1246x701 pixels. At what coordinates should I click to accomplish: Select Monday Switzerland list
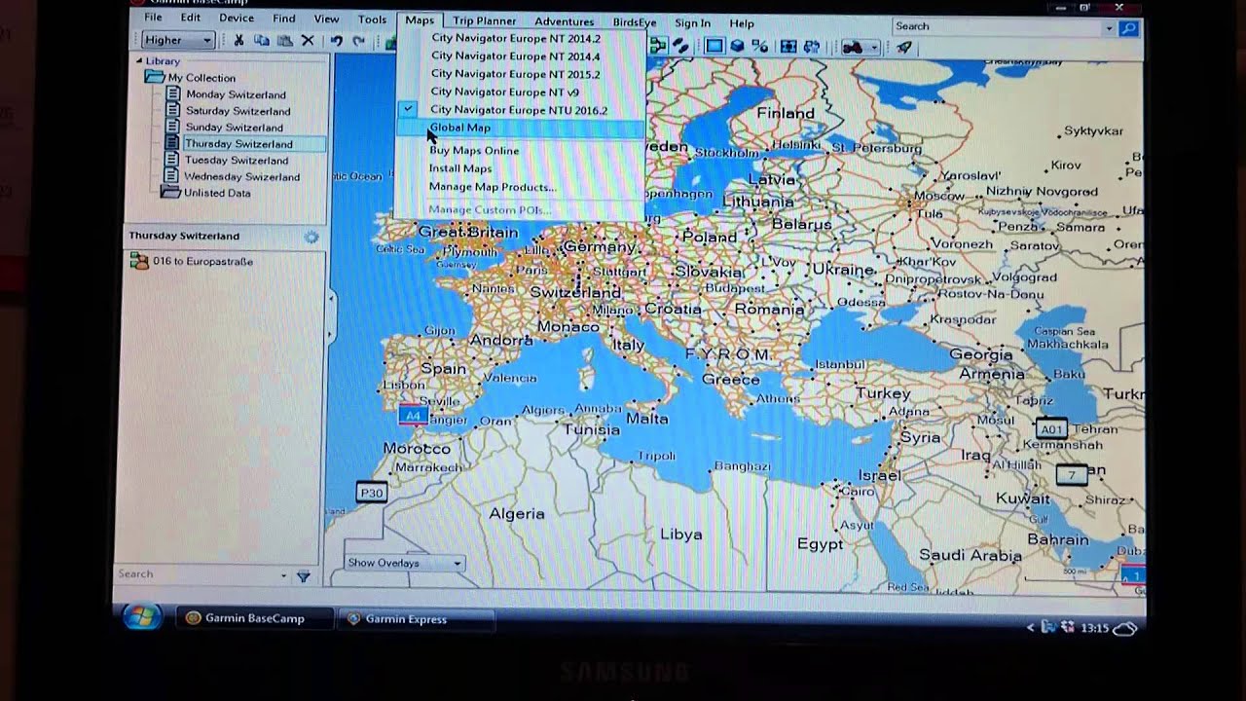point(236,94)
